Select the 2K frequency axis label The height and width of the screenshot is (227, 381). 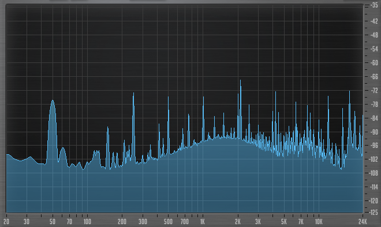[x=238, y=222]
